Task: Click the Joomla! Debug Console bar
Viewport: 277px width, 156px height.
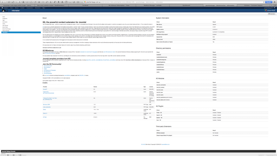Action: 138,151
